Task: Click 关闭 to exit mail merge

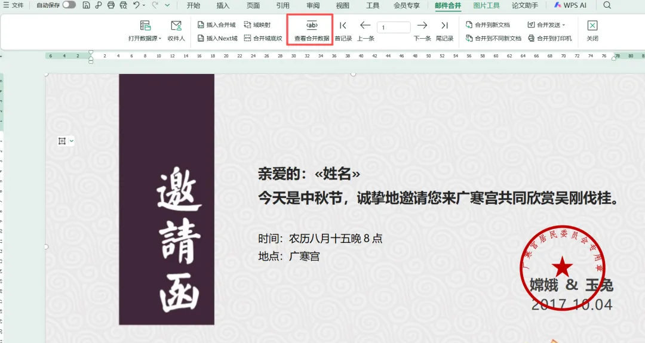Action: click(x=592, y=31)
